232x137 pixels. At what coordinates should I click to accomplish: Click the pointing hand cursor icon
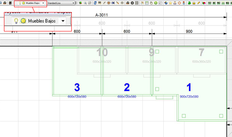[151, 3]
